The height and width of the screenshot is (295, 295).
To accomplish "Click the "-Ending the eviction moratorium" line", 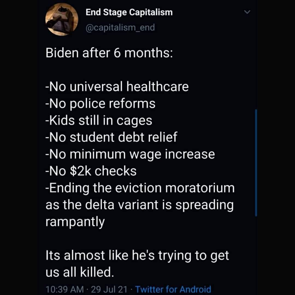I will 140,188.
